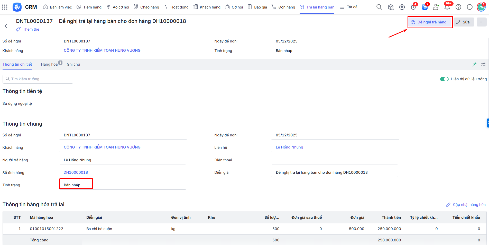Open the settings gear icon
The width and height of the screenshot is (489, 245).
[402, 7]
